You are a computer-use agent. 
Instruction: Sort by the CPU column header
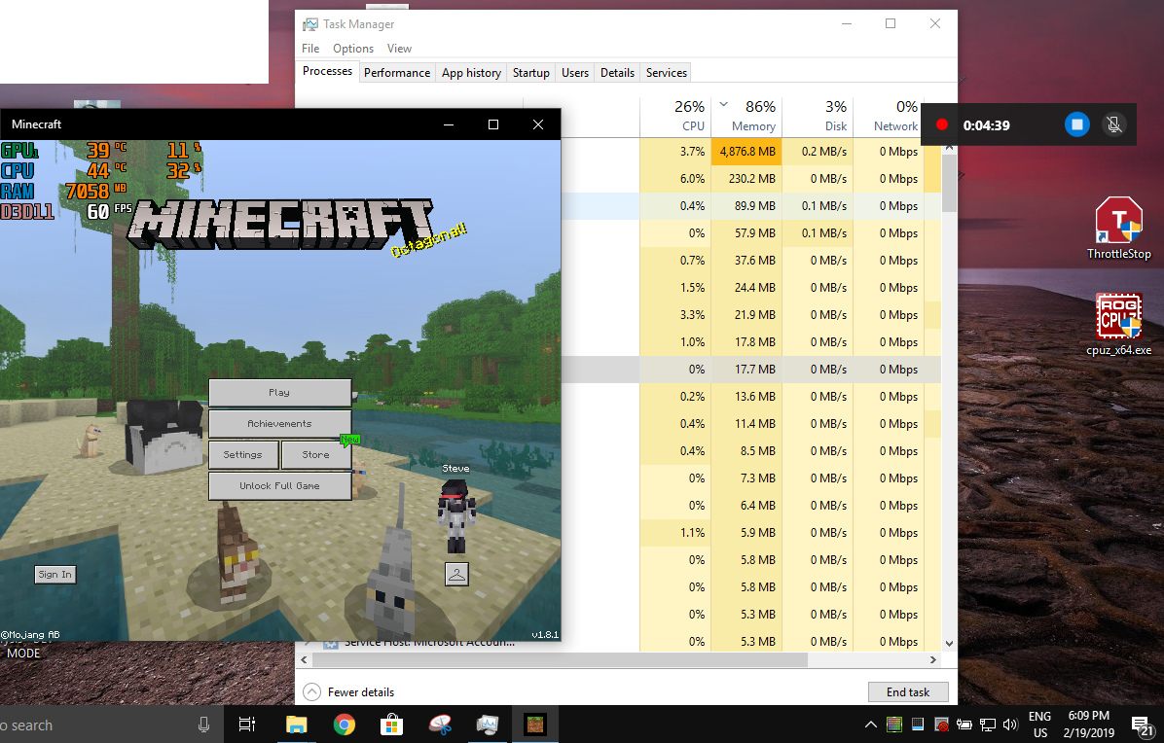pyautogui.click(x=675, y=117)
